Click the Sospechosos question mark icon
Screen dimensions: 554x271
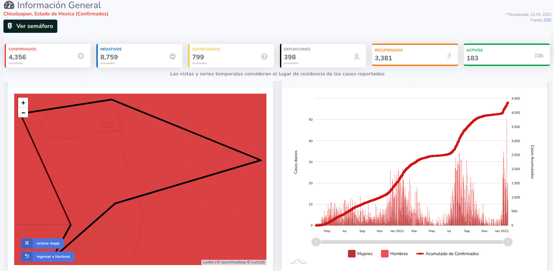(x=264, y=56)
